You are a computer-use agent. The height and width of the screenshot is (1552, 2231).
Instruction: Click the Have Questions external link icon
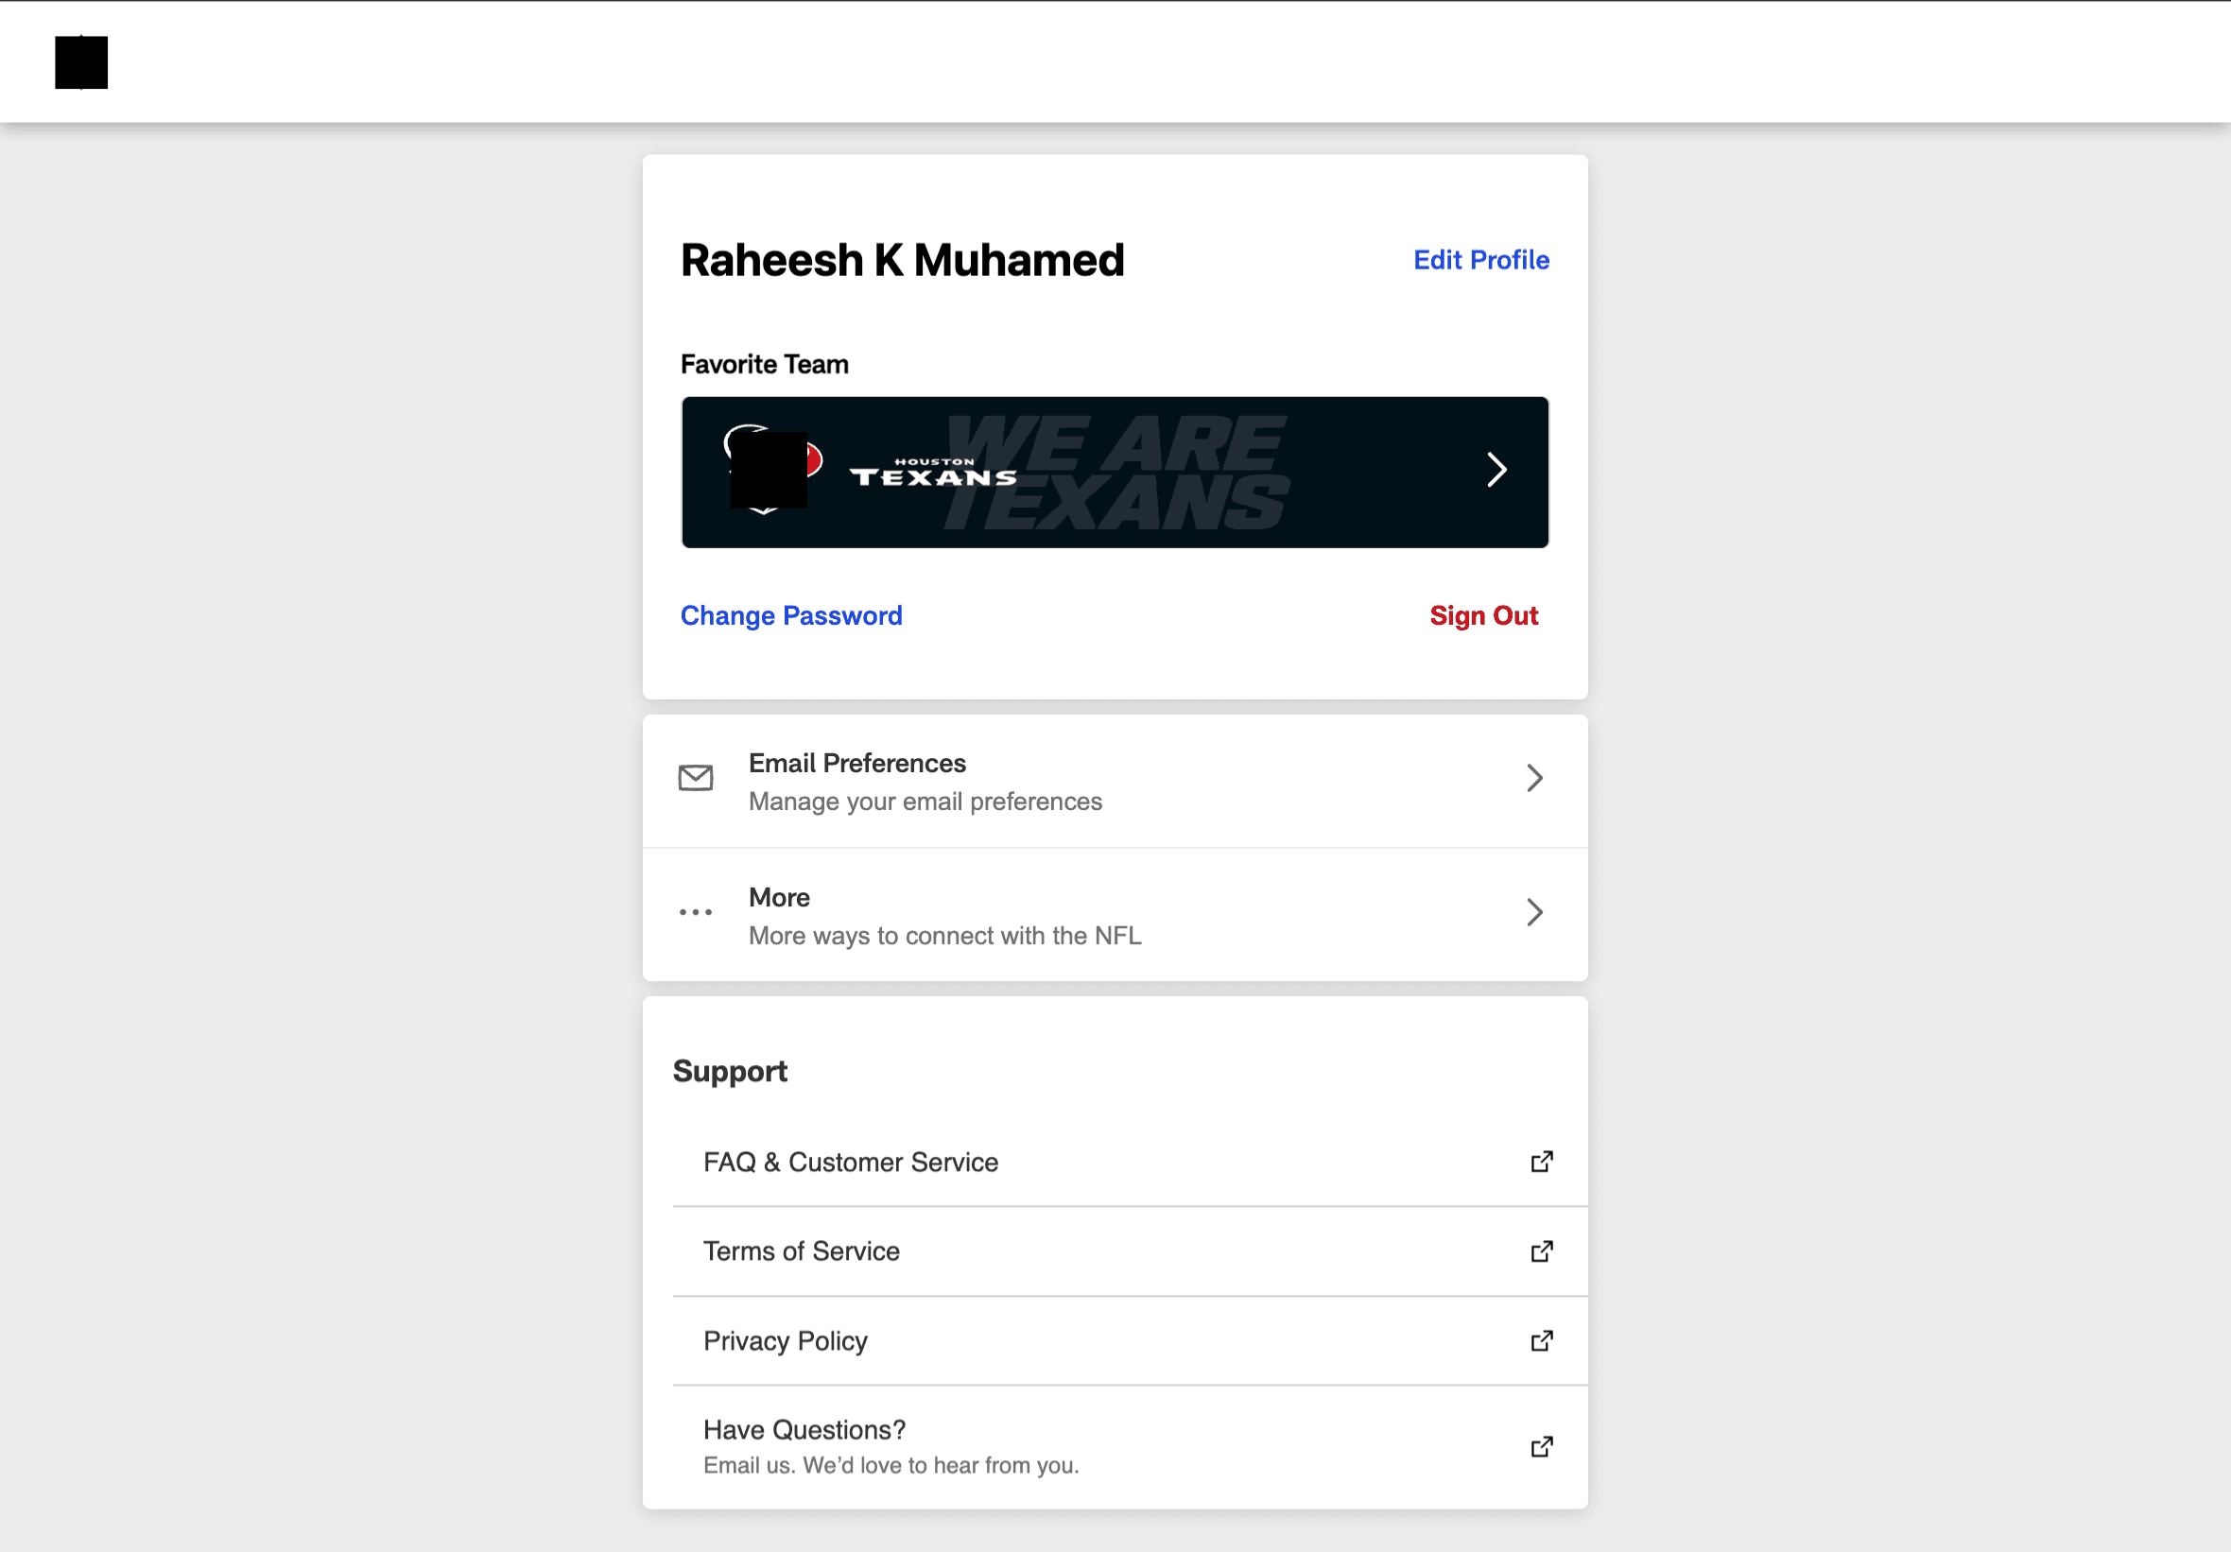point(1541,1446)
